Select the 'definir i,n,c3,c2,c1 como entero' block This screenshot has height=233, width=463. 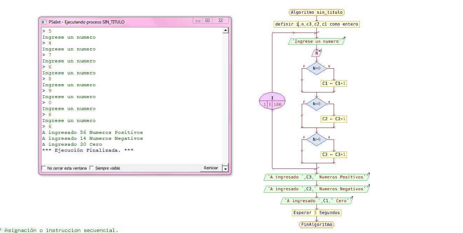[316, 24]
